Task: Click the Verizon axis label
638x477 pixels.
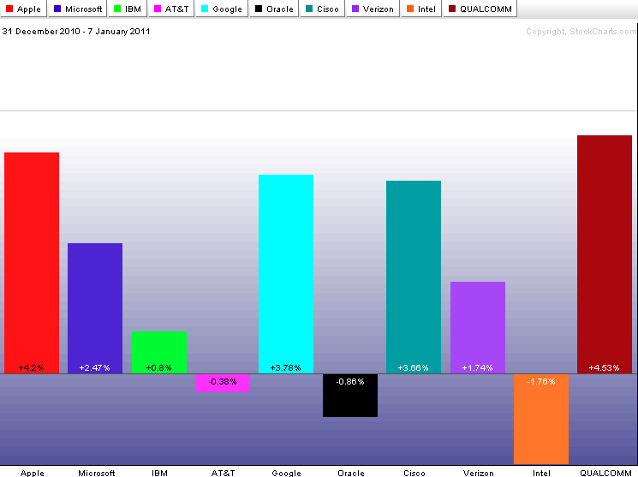Action: [x=478, y=473]
